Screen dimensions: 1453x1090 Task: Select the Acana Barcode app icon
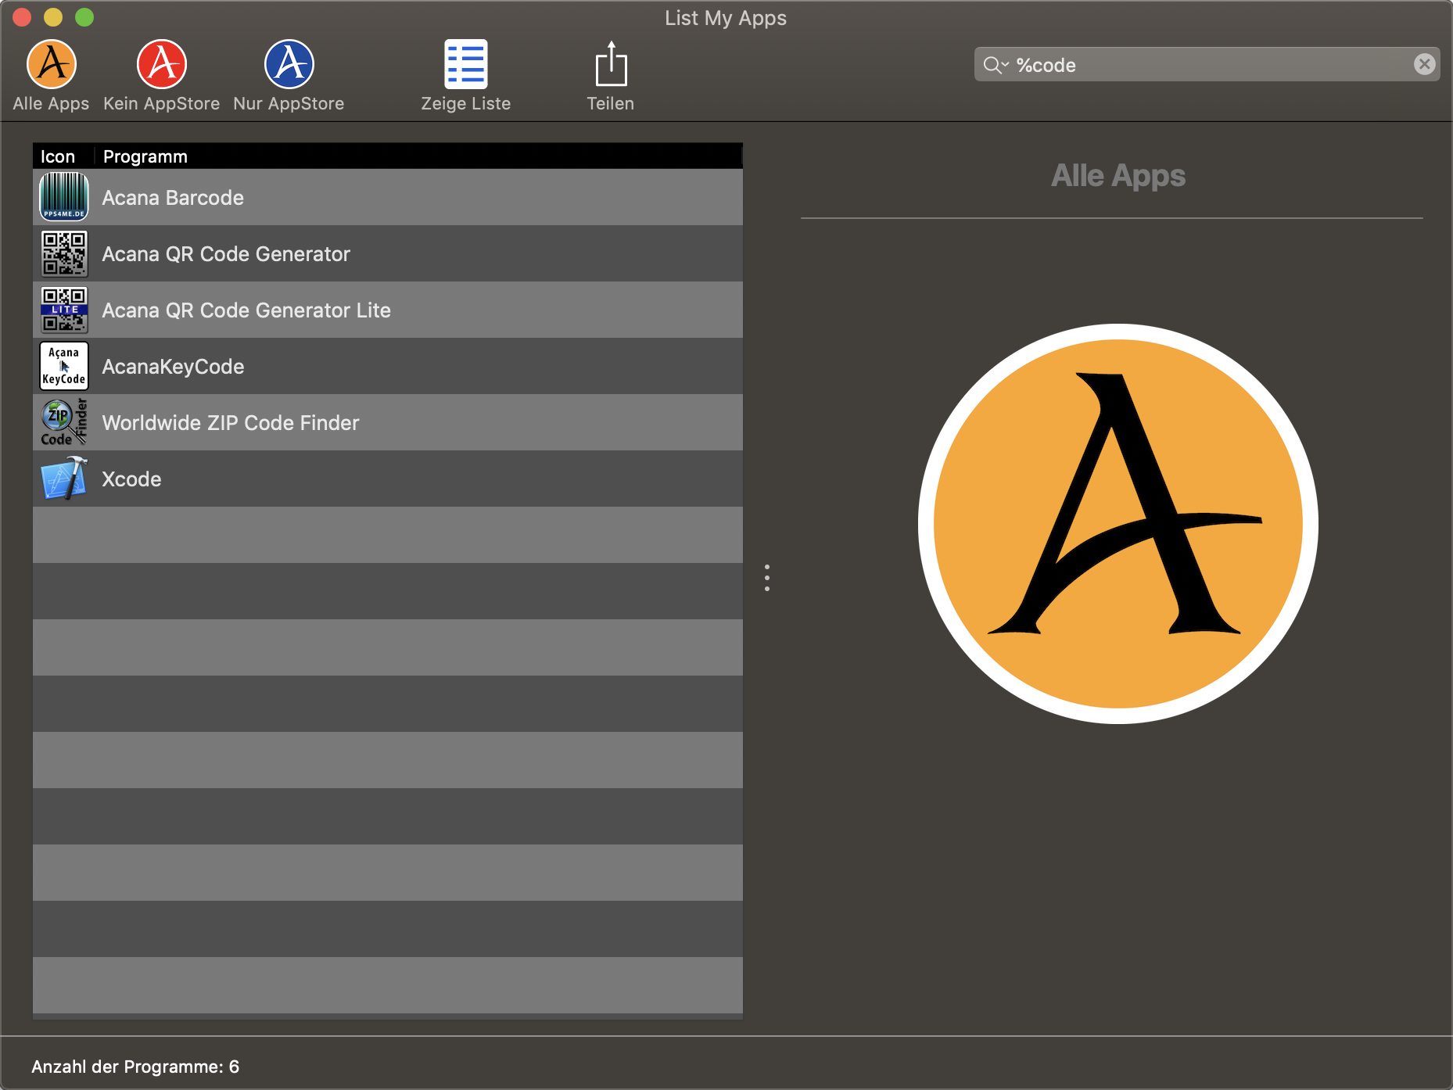click(64, 197)
